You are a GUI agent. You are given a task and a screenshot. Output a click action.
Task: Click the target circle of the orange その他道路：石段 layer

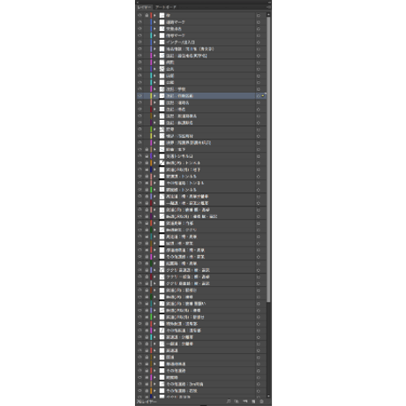(x=258, y=391)
